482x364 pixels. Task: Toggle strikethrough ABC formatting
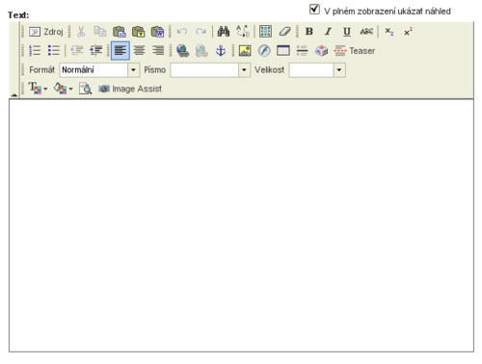pyautogui.click(x=366, y=32)
